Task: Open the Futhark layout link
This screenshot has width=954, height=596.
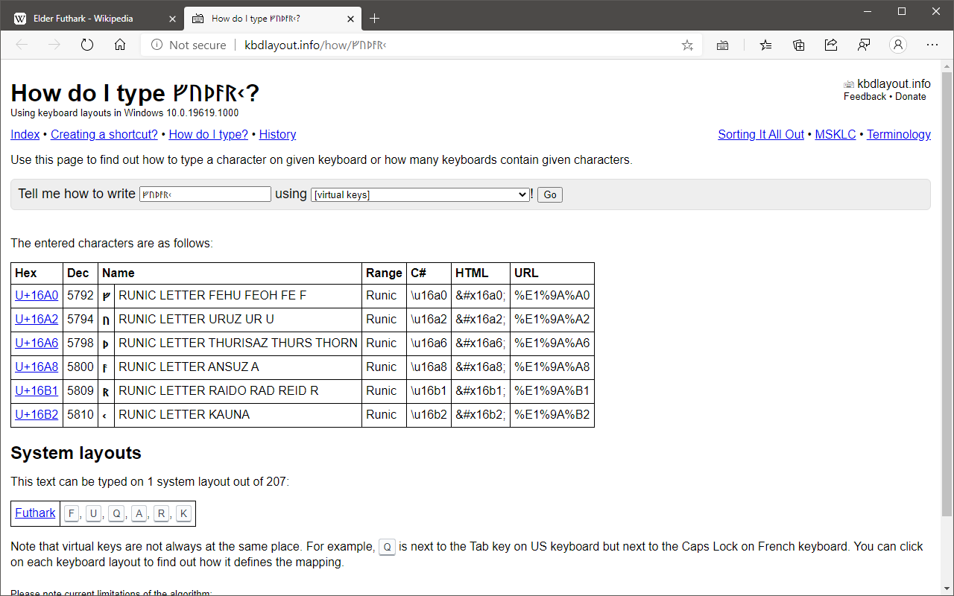Action: 35,513
